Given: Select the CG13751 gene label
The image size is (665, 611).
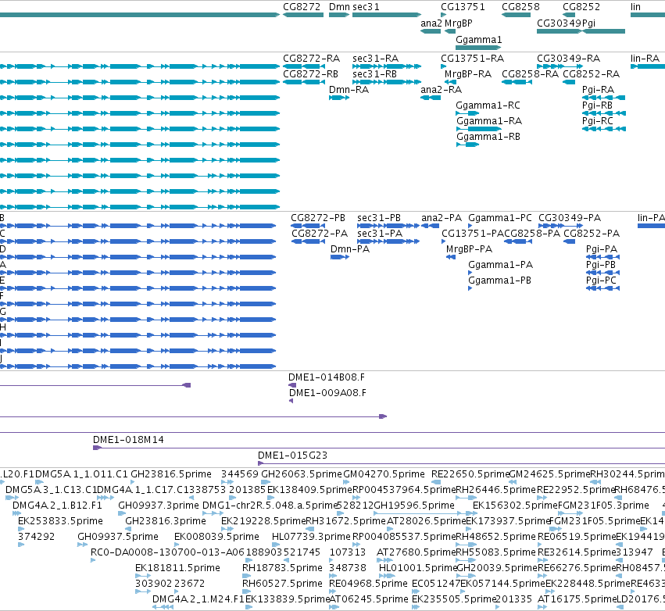Looking at the screenshot, I should tap(463, 7).
